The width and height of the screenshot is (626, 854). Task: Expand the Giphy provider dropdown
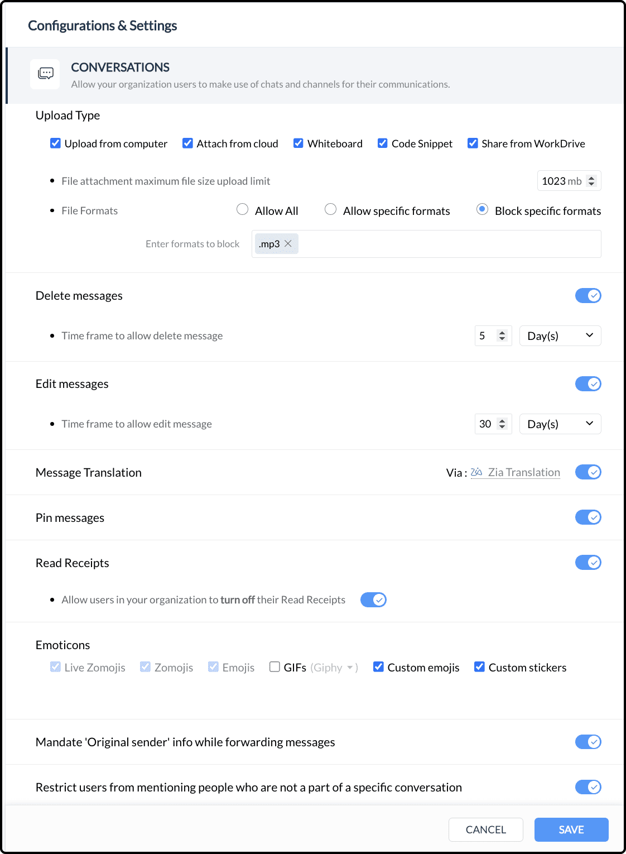coord(350,668)
